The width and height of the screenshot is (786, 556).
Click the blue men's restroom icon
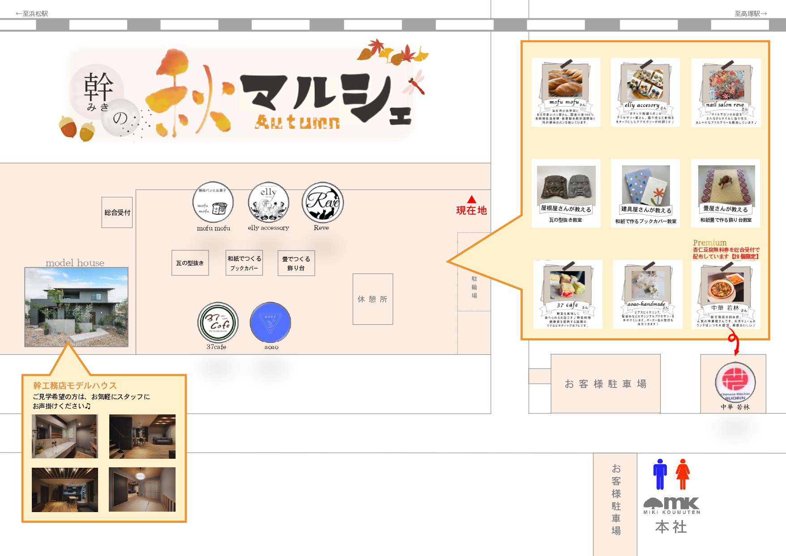[x=660, y=474]
